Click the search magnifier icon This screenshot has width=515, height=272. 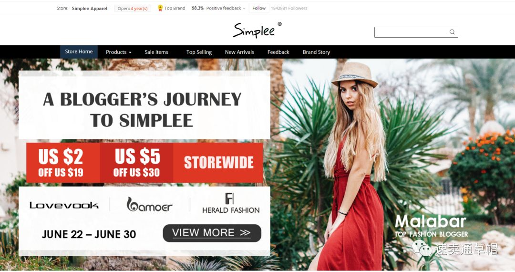pos(452,32)
